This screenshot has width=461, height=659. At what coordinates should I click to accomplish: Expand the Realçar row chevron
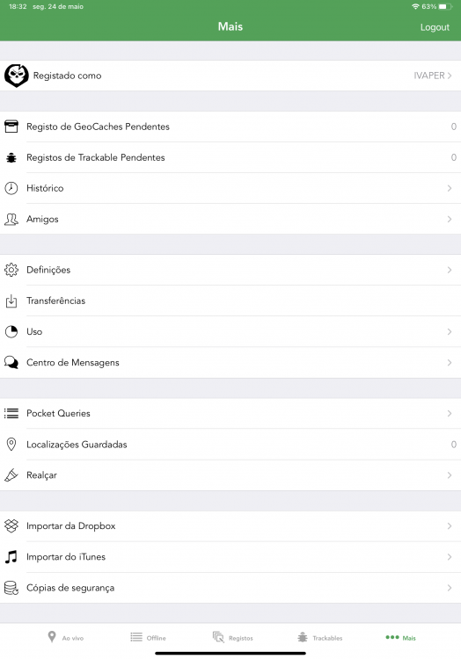[450, 475]
